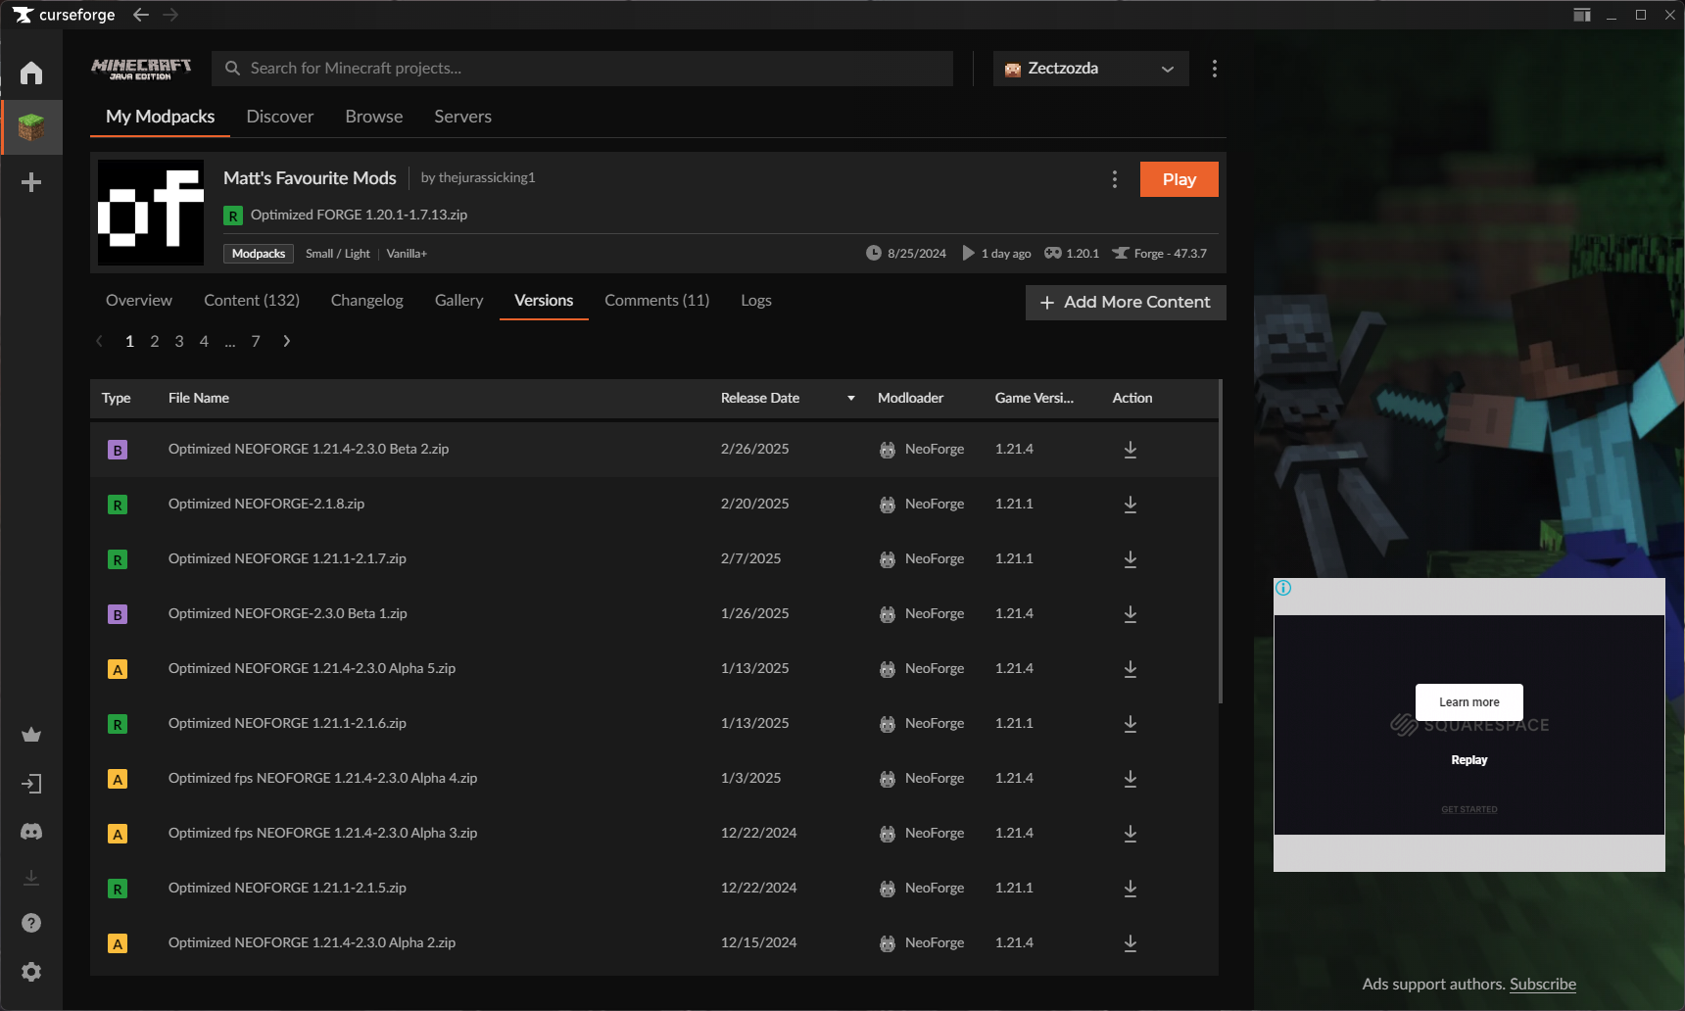Screen dimensions: 1685x1011
Task: Open the Discord icon in sidebar
Action: [x=31, y=832]
